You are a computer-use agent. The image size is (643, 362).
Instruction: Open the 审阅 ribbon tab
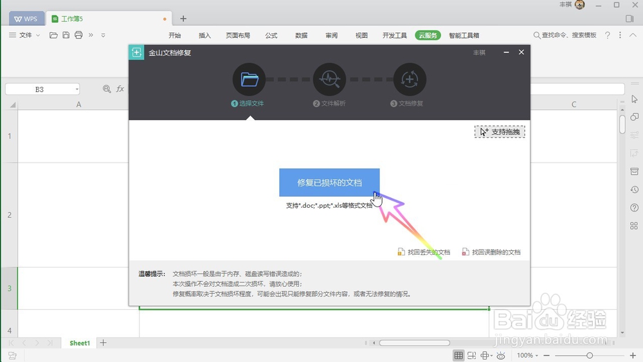(x=331, y=35)
